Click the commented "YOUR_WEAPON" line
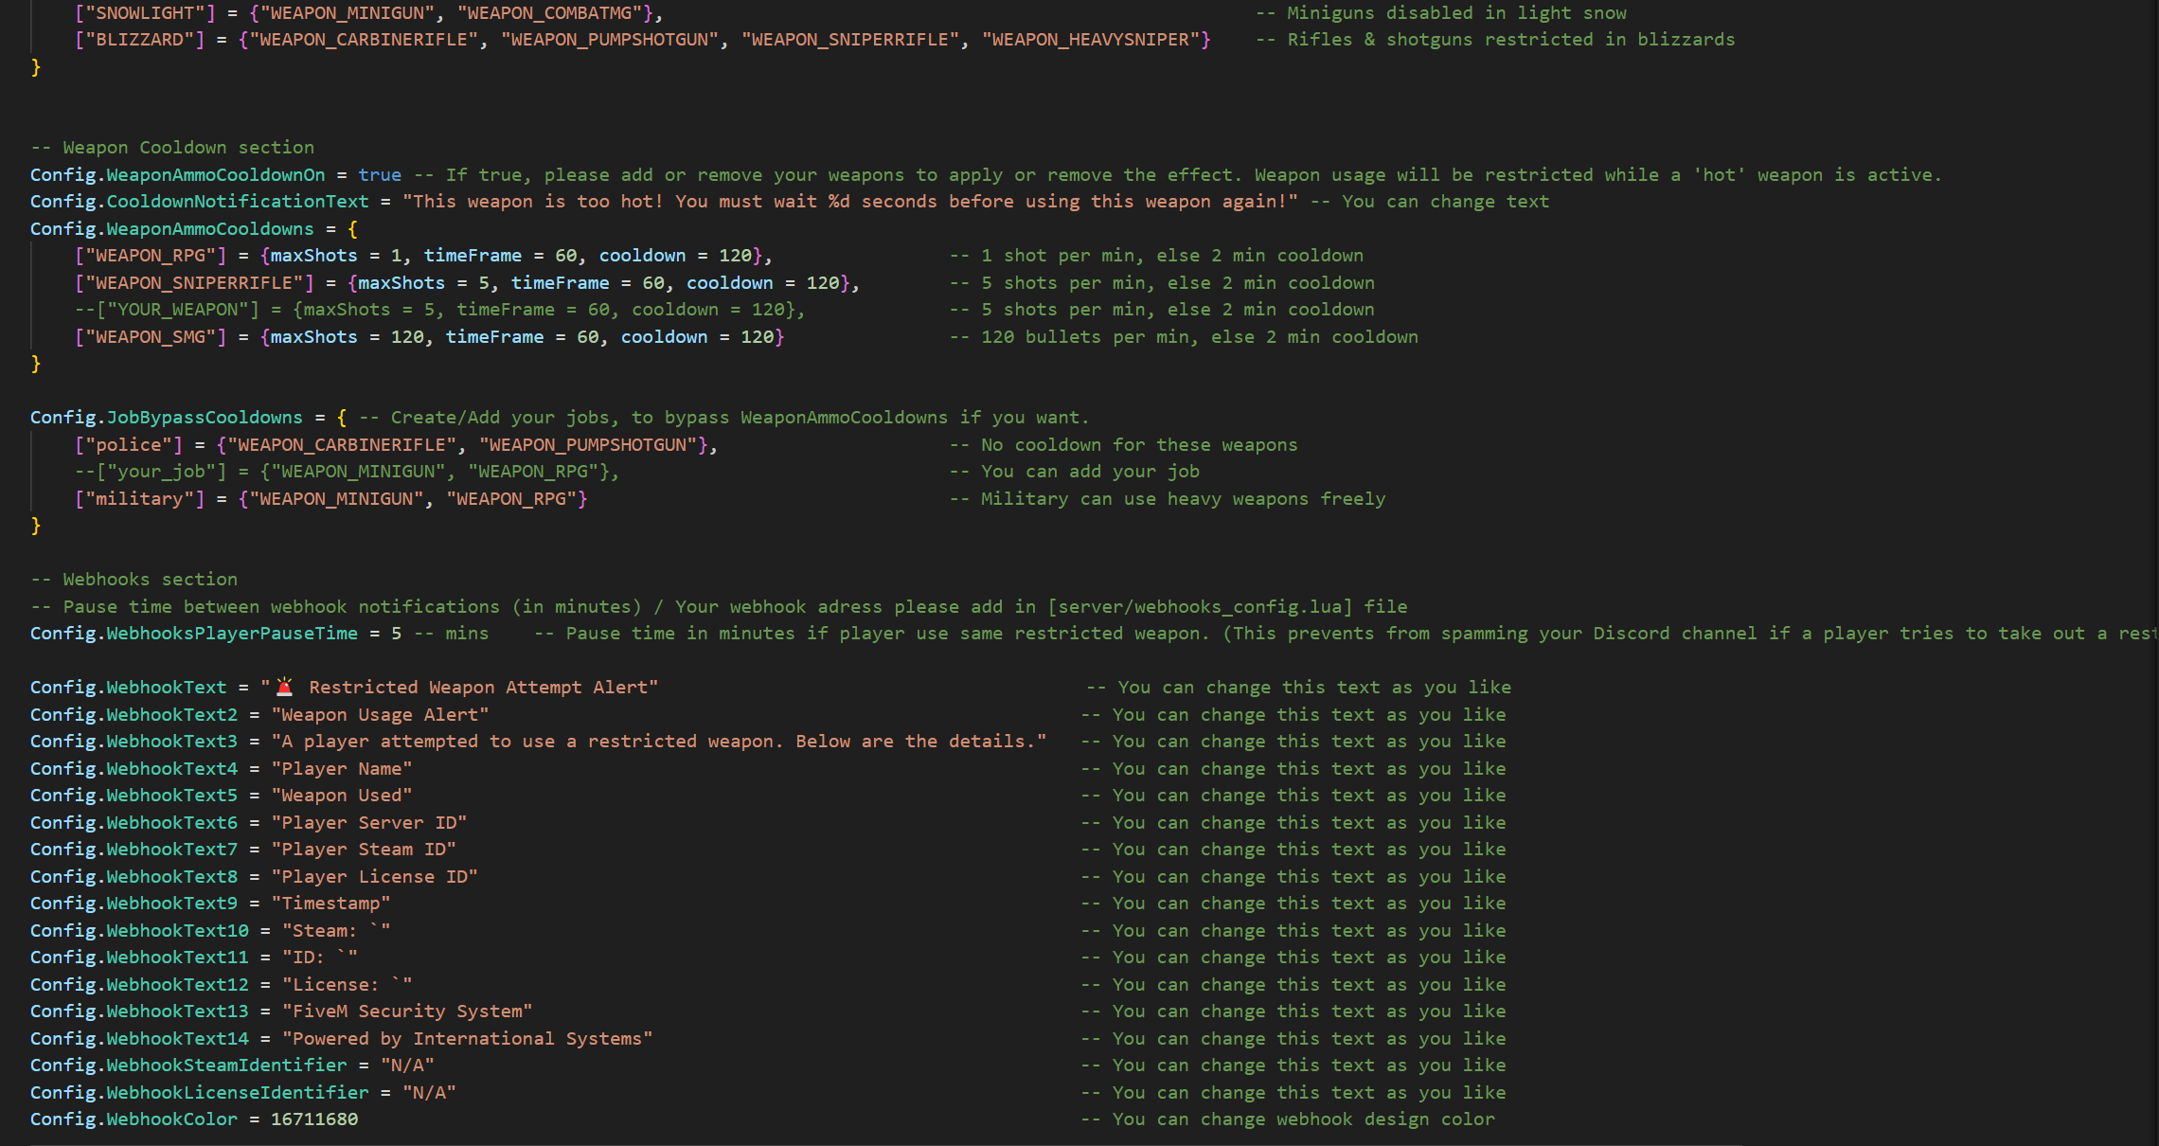 point(439,310)
